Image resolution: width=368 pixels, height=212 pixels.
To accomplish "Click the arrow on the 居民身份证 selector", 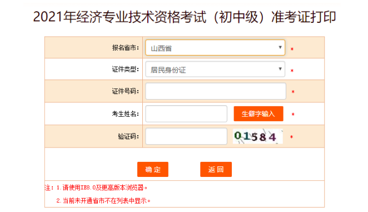I will tap(280, 69).
